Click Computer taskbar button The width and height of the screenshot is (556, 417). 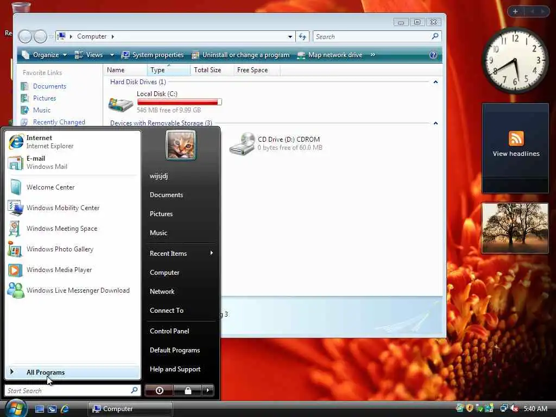(130, 409)
